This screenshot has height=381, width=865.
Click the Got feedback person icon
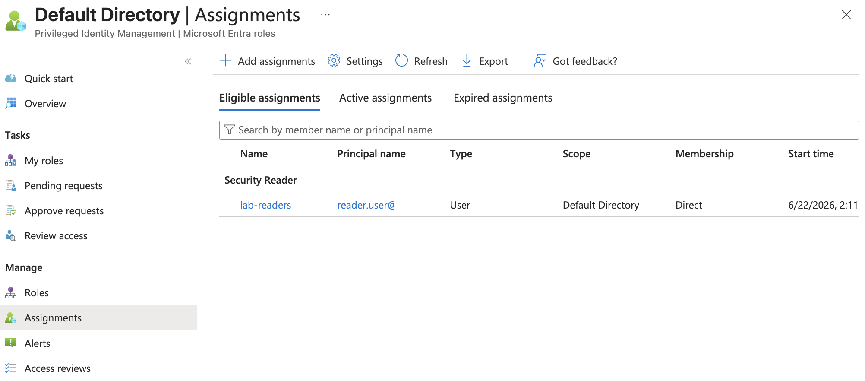pyautogui.click(x=540, y=61)
